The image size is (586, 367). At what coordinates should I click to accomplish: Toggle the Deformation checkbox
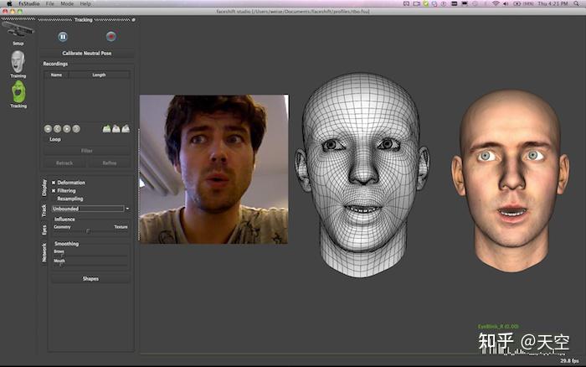pyautogui.click(x=54, y=182)
